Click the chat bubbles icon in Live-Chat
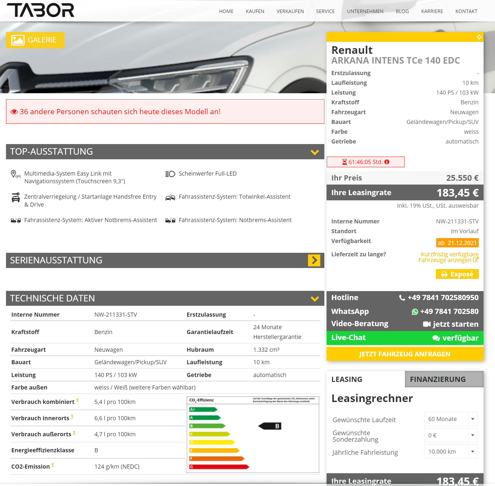 (436, 338)
